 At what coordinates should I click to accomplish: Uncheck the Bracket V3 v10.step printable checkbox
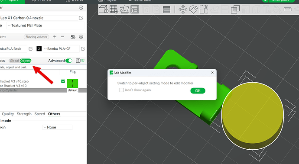tap(63, 81)
